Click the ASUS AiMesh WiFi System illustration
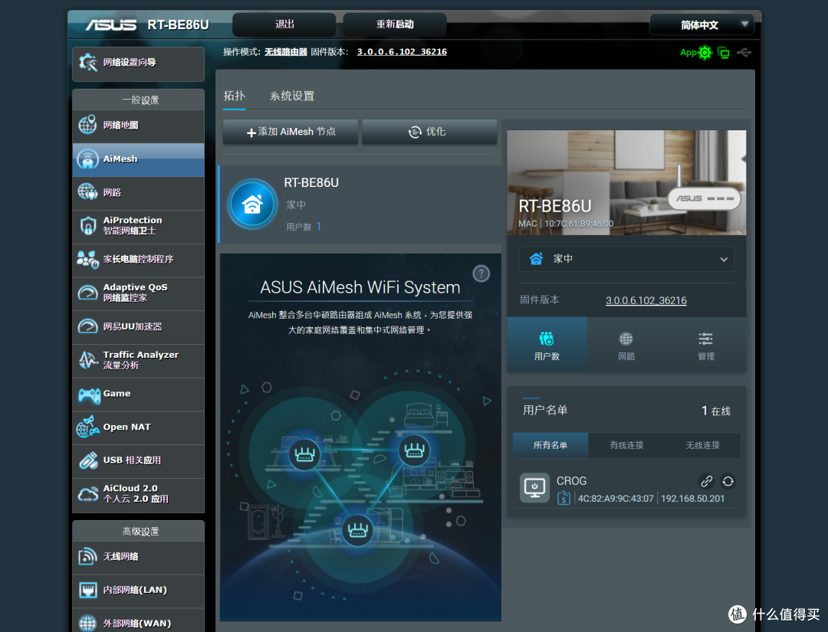 tap(360, 437)
